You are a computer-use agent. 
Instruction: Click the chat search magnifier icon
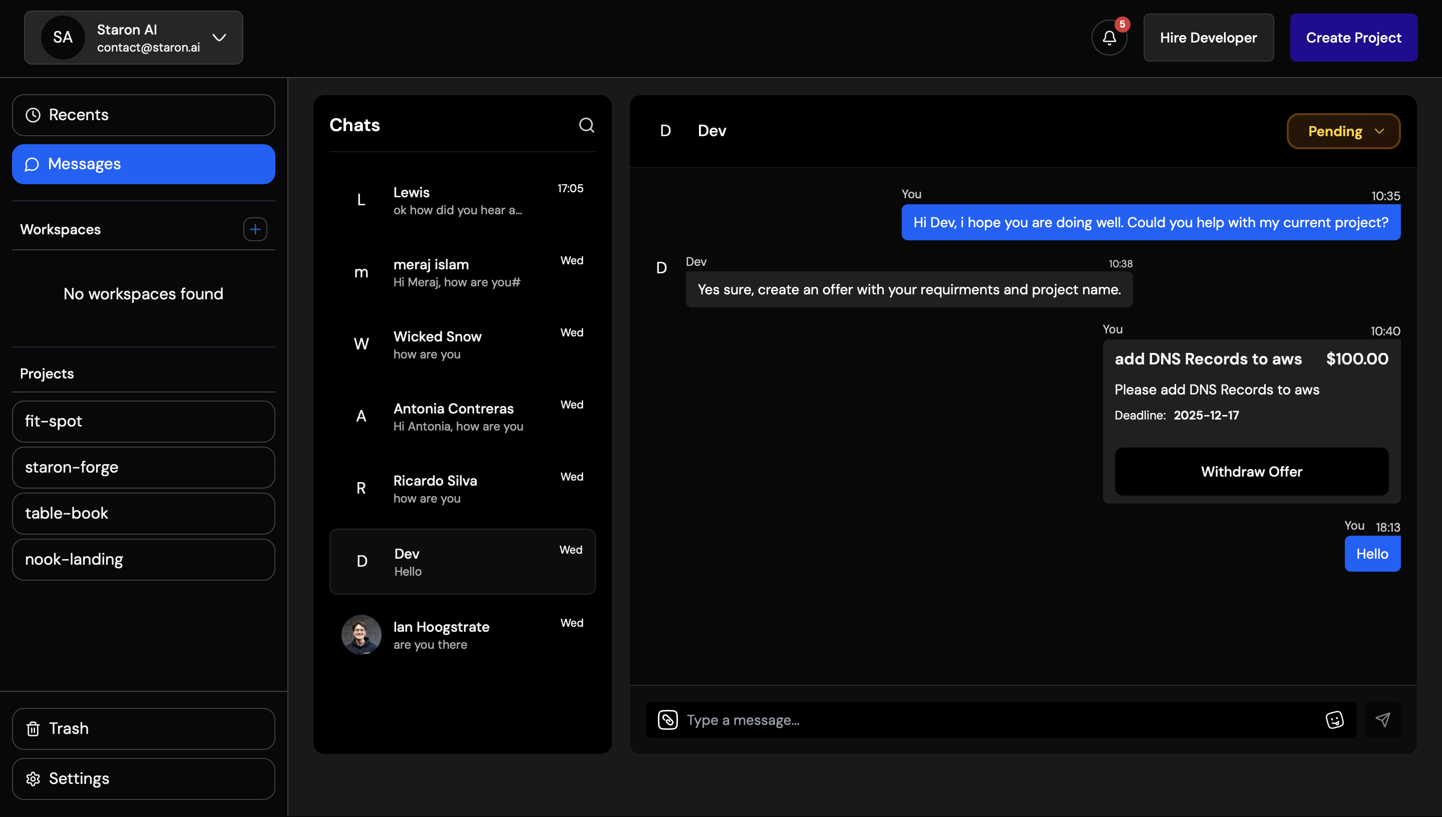[587, 125]
